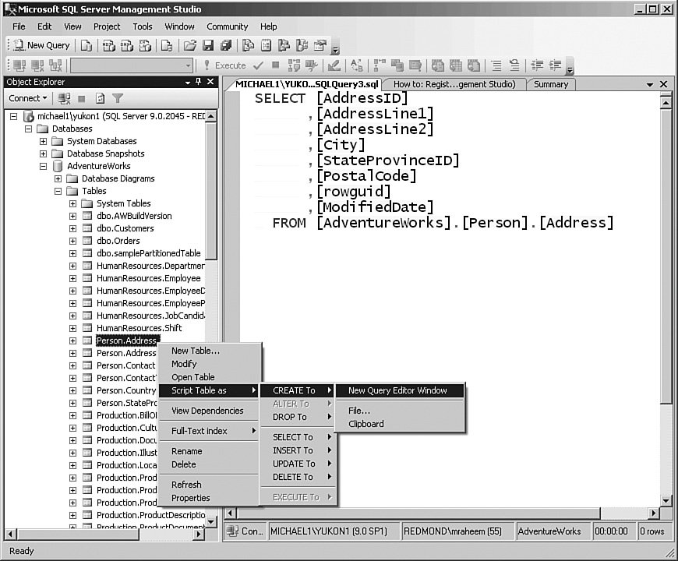Image resolution: width=678 pixels, height=561 pixels.
Task: Collapse the Databases folder node
Action: [29, 129]
